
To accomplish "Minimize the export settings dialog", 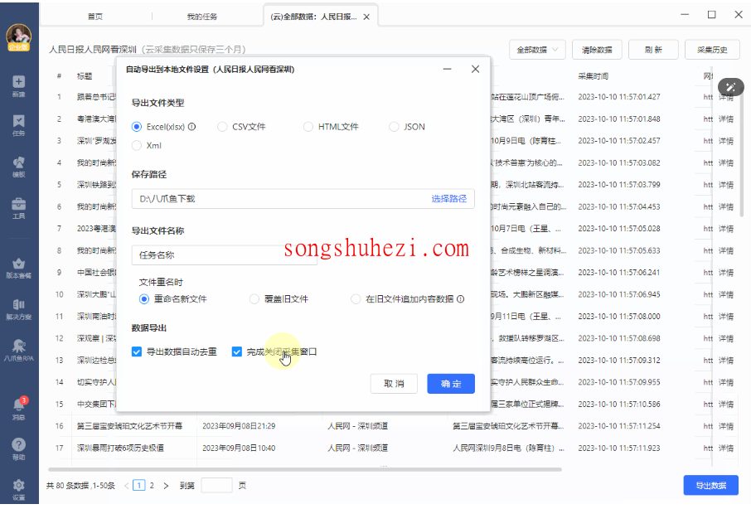I will (x=448, y=69).
